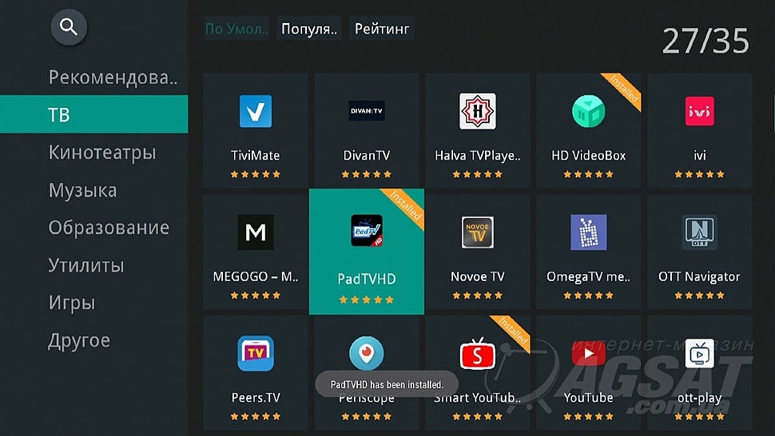Click the 27/35 page counter
775x436 pixels.
click(705, 41)
